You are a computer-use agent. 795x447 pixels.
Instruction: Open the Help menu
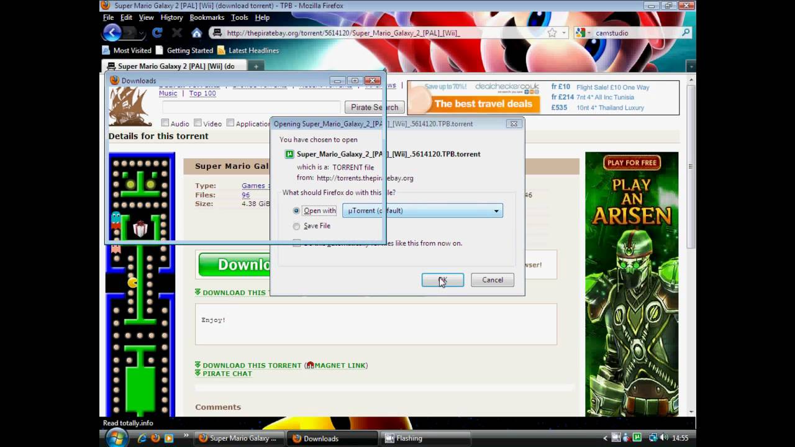[262, 17]
